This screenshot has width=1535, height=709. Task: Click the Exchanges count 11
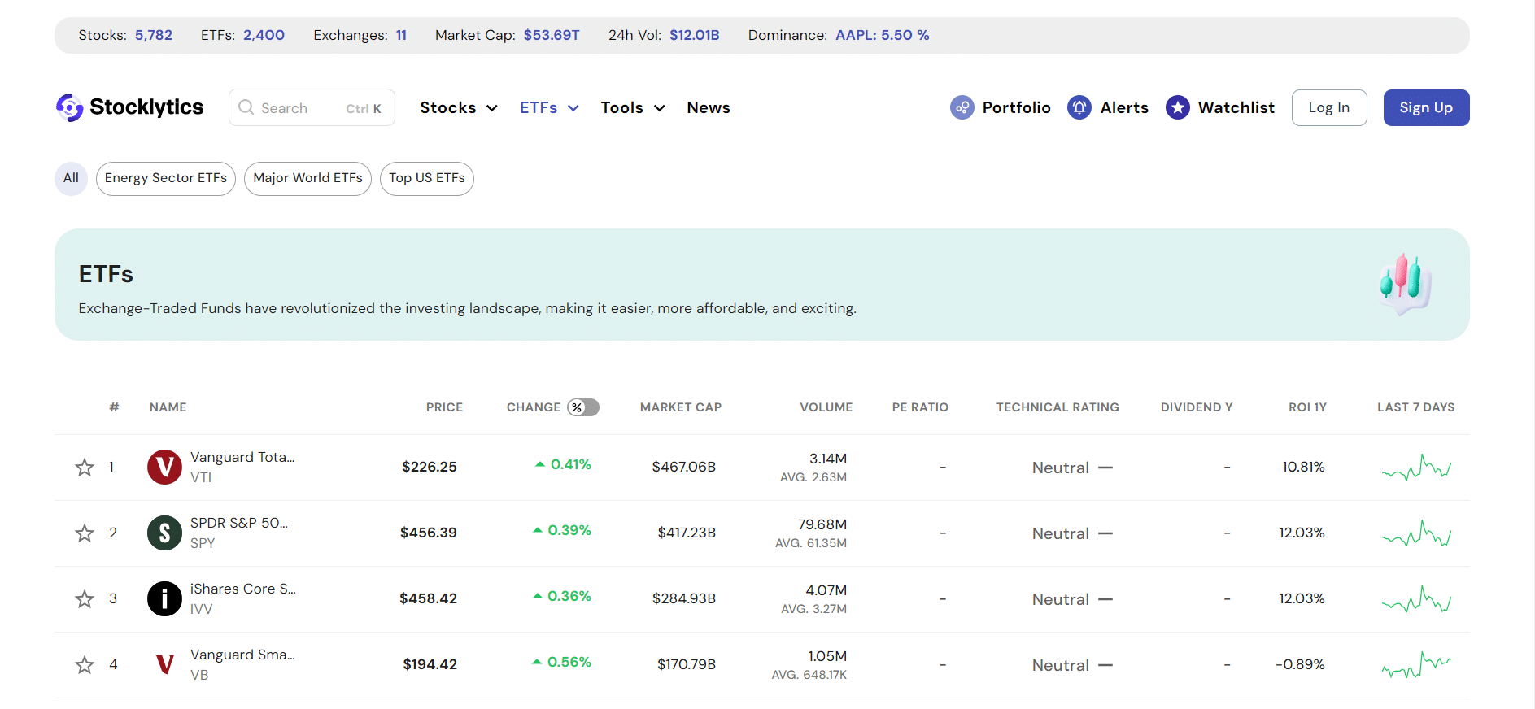coord(401,35)
